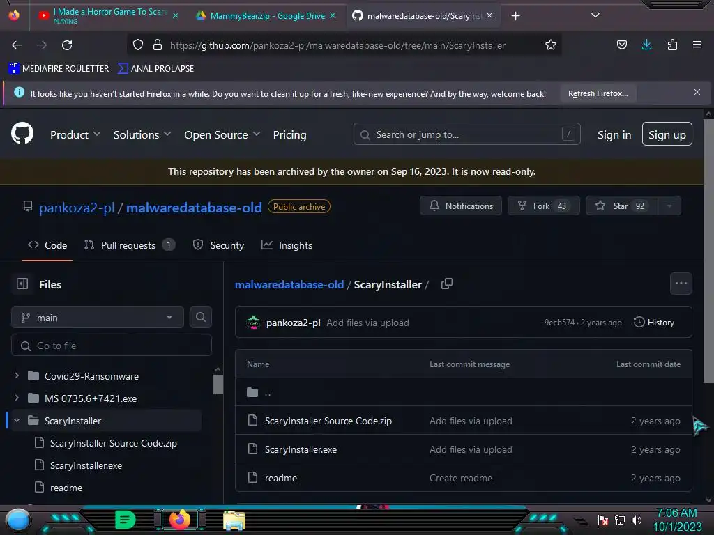Screen dimensions: 714x535
Task: Switch to the MammyBear.zip Google Drive tab
Action: pyautogui.click(x=267, y=16)
